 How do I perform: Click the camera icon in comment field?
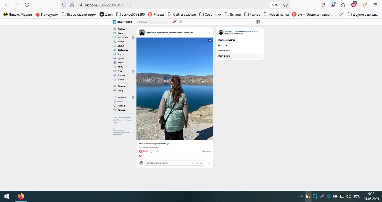[x=197, y=163]
